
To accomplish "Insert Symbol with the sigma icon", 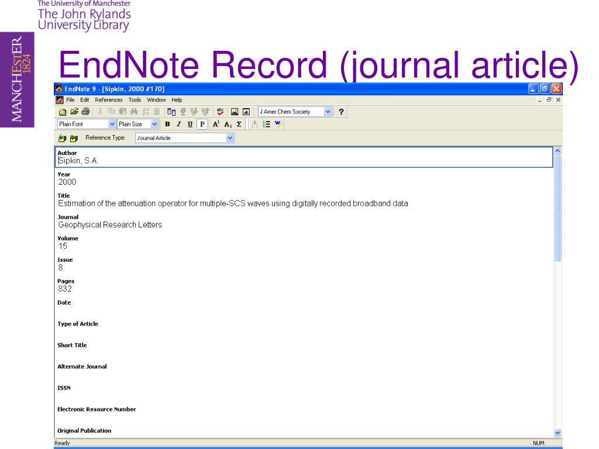I will (x=239, y=124).
